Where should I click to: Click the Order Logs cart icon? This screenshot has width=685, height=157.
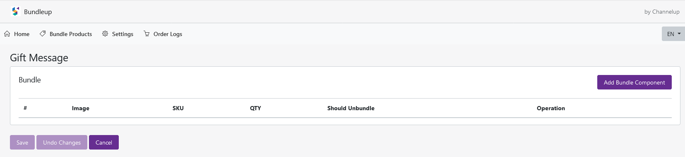point(147,34)
